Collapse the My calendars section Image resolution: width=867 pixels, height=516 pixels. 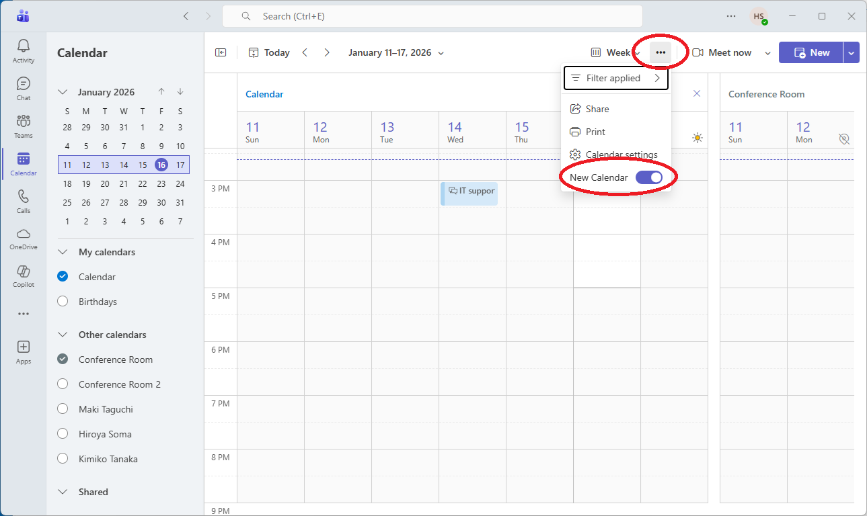63,252
